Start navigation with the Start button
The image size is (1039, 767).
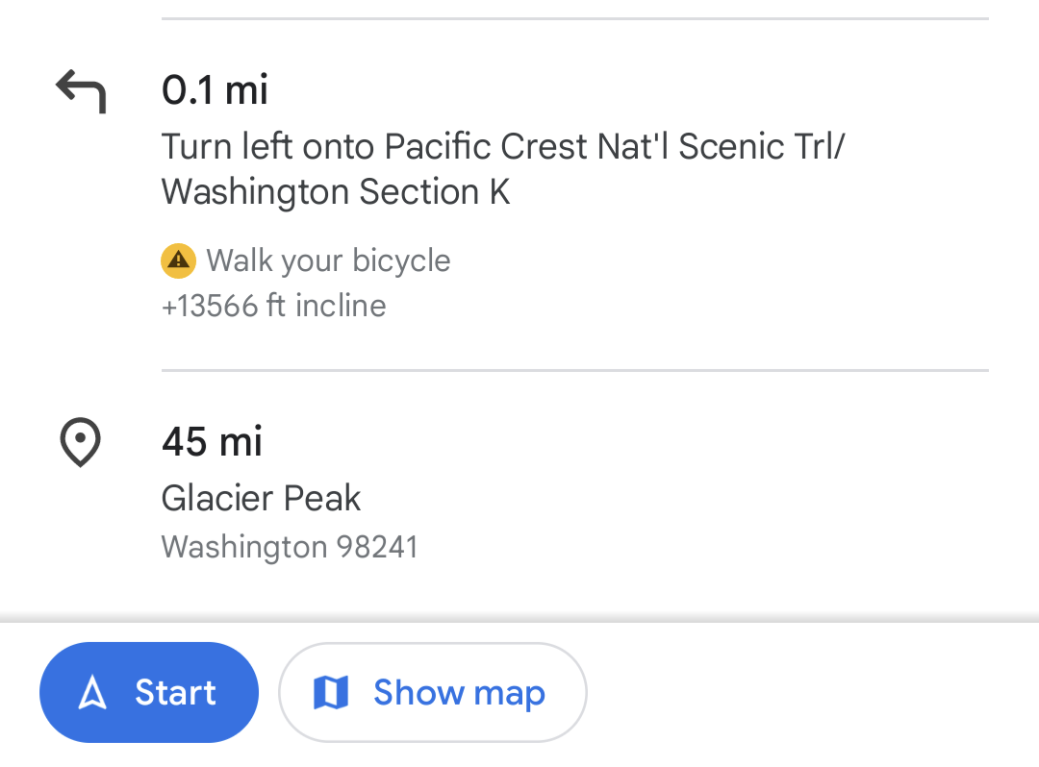[149, 692]
